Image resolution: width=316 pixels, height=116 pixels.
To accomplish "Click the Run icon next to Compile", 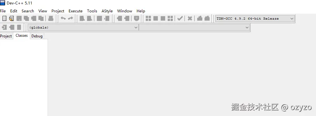I will coord(156,18).
